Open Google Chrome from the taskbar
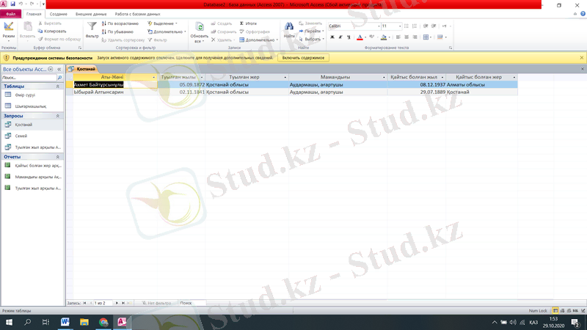587x330 pixels. point(103,322)
